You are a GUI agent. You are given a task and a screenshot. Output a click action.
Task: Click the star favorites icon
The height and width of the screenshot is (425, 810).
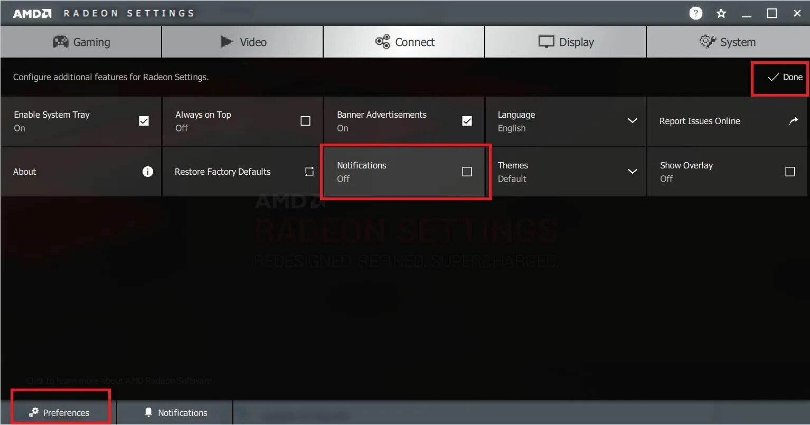tap(721, 13)
